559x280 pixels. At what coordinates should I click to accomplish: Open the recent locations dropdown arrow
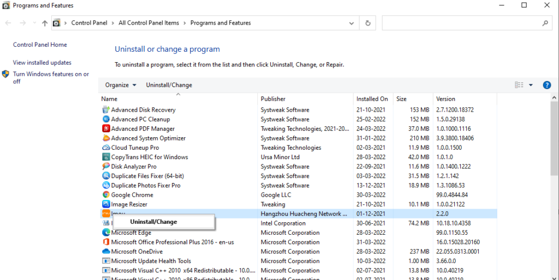coord(34,23)
